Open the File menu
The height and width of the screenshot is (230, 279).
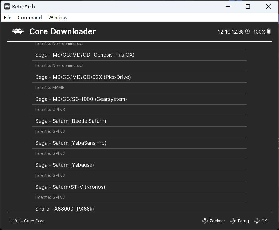pos(8,18)
